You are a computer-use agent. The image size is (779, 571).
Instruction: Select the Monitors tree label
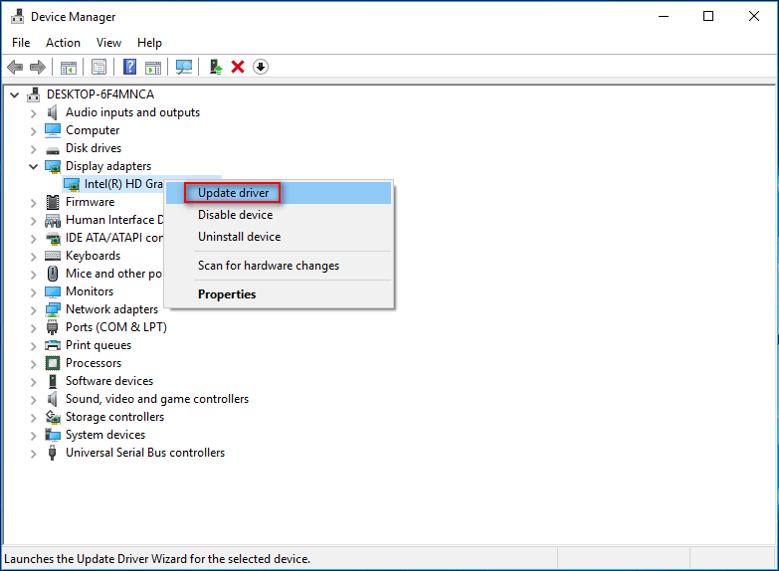coord(90,291)
